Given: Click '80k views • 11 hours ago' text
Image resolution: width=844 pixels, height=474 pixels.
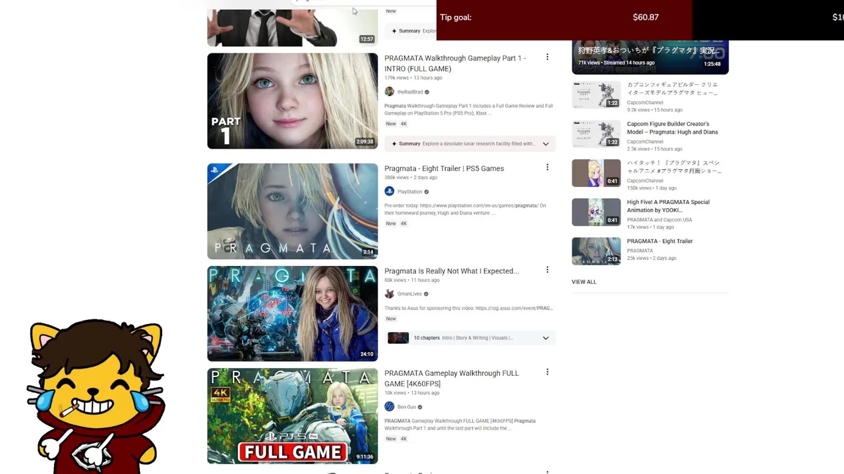Looking at the screenshot, I should pos(412,280).
